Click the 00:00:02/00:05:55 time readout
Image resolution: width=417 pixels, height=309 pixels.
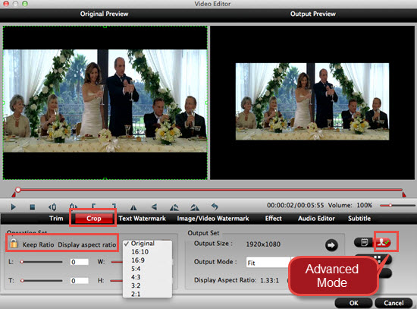point(295,206)
